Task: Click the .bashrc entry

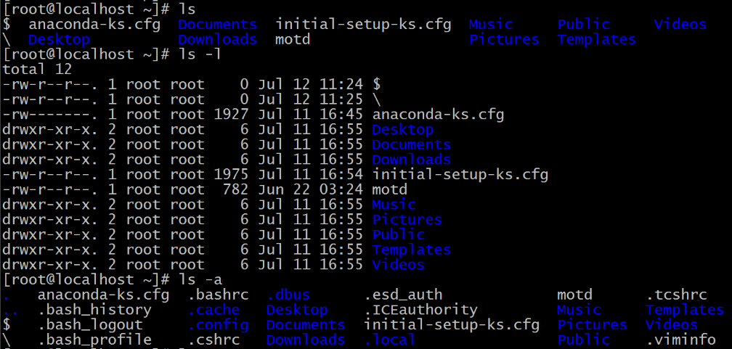Action: 218,295
